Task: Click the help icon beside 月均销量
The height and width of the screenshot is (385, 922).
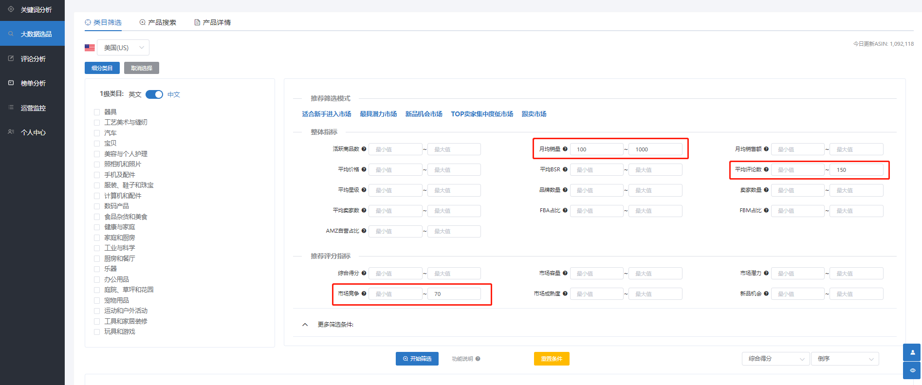Action: pyautogui.click(x=565, y=149)
